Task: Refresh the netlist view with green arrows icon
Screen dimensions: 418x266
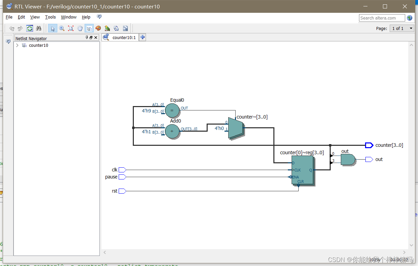Action: (30, 28)
